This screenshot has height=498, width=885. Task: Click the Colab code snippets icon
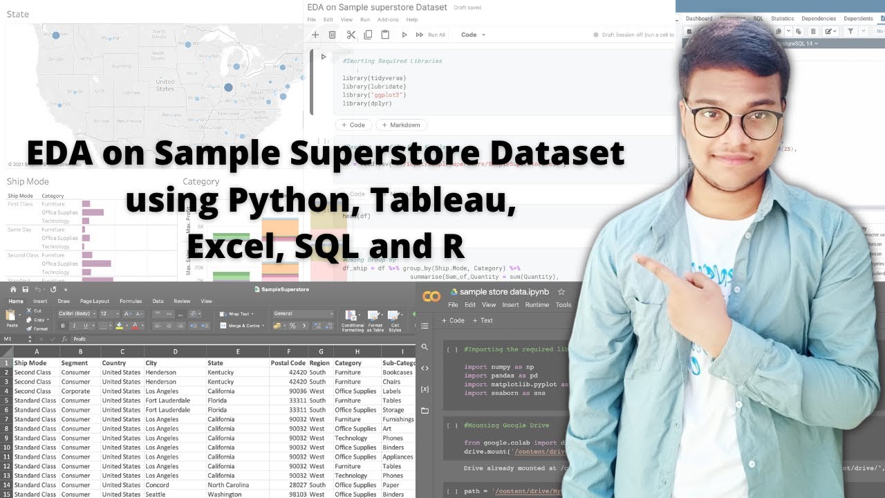pos(425,368)
